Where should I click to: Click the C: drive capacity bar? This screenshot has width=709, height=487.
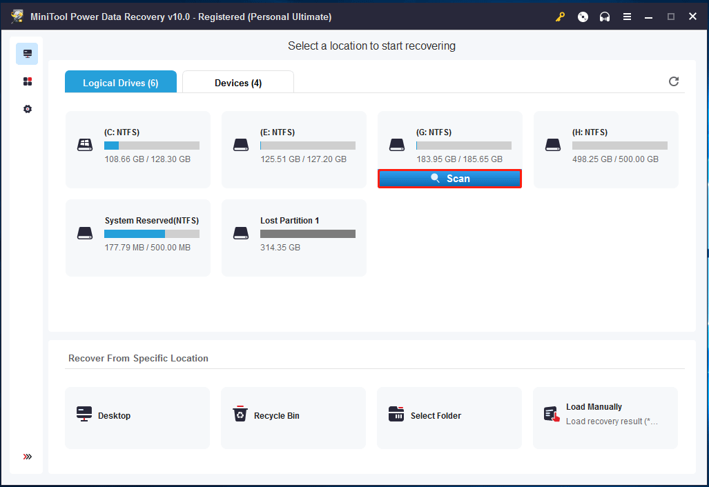coord(151,145)
